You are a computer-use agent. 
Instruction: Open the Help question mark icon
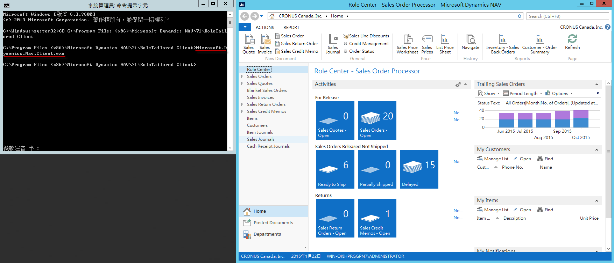[608, 27]
